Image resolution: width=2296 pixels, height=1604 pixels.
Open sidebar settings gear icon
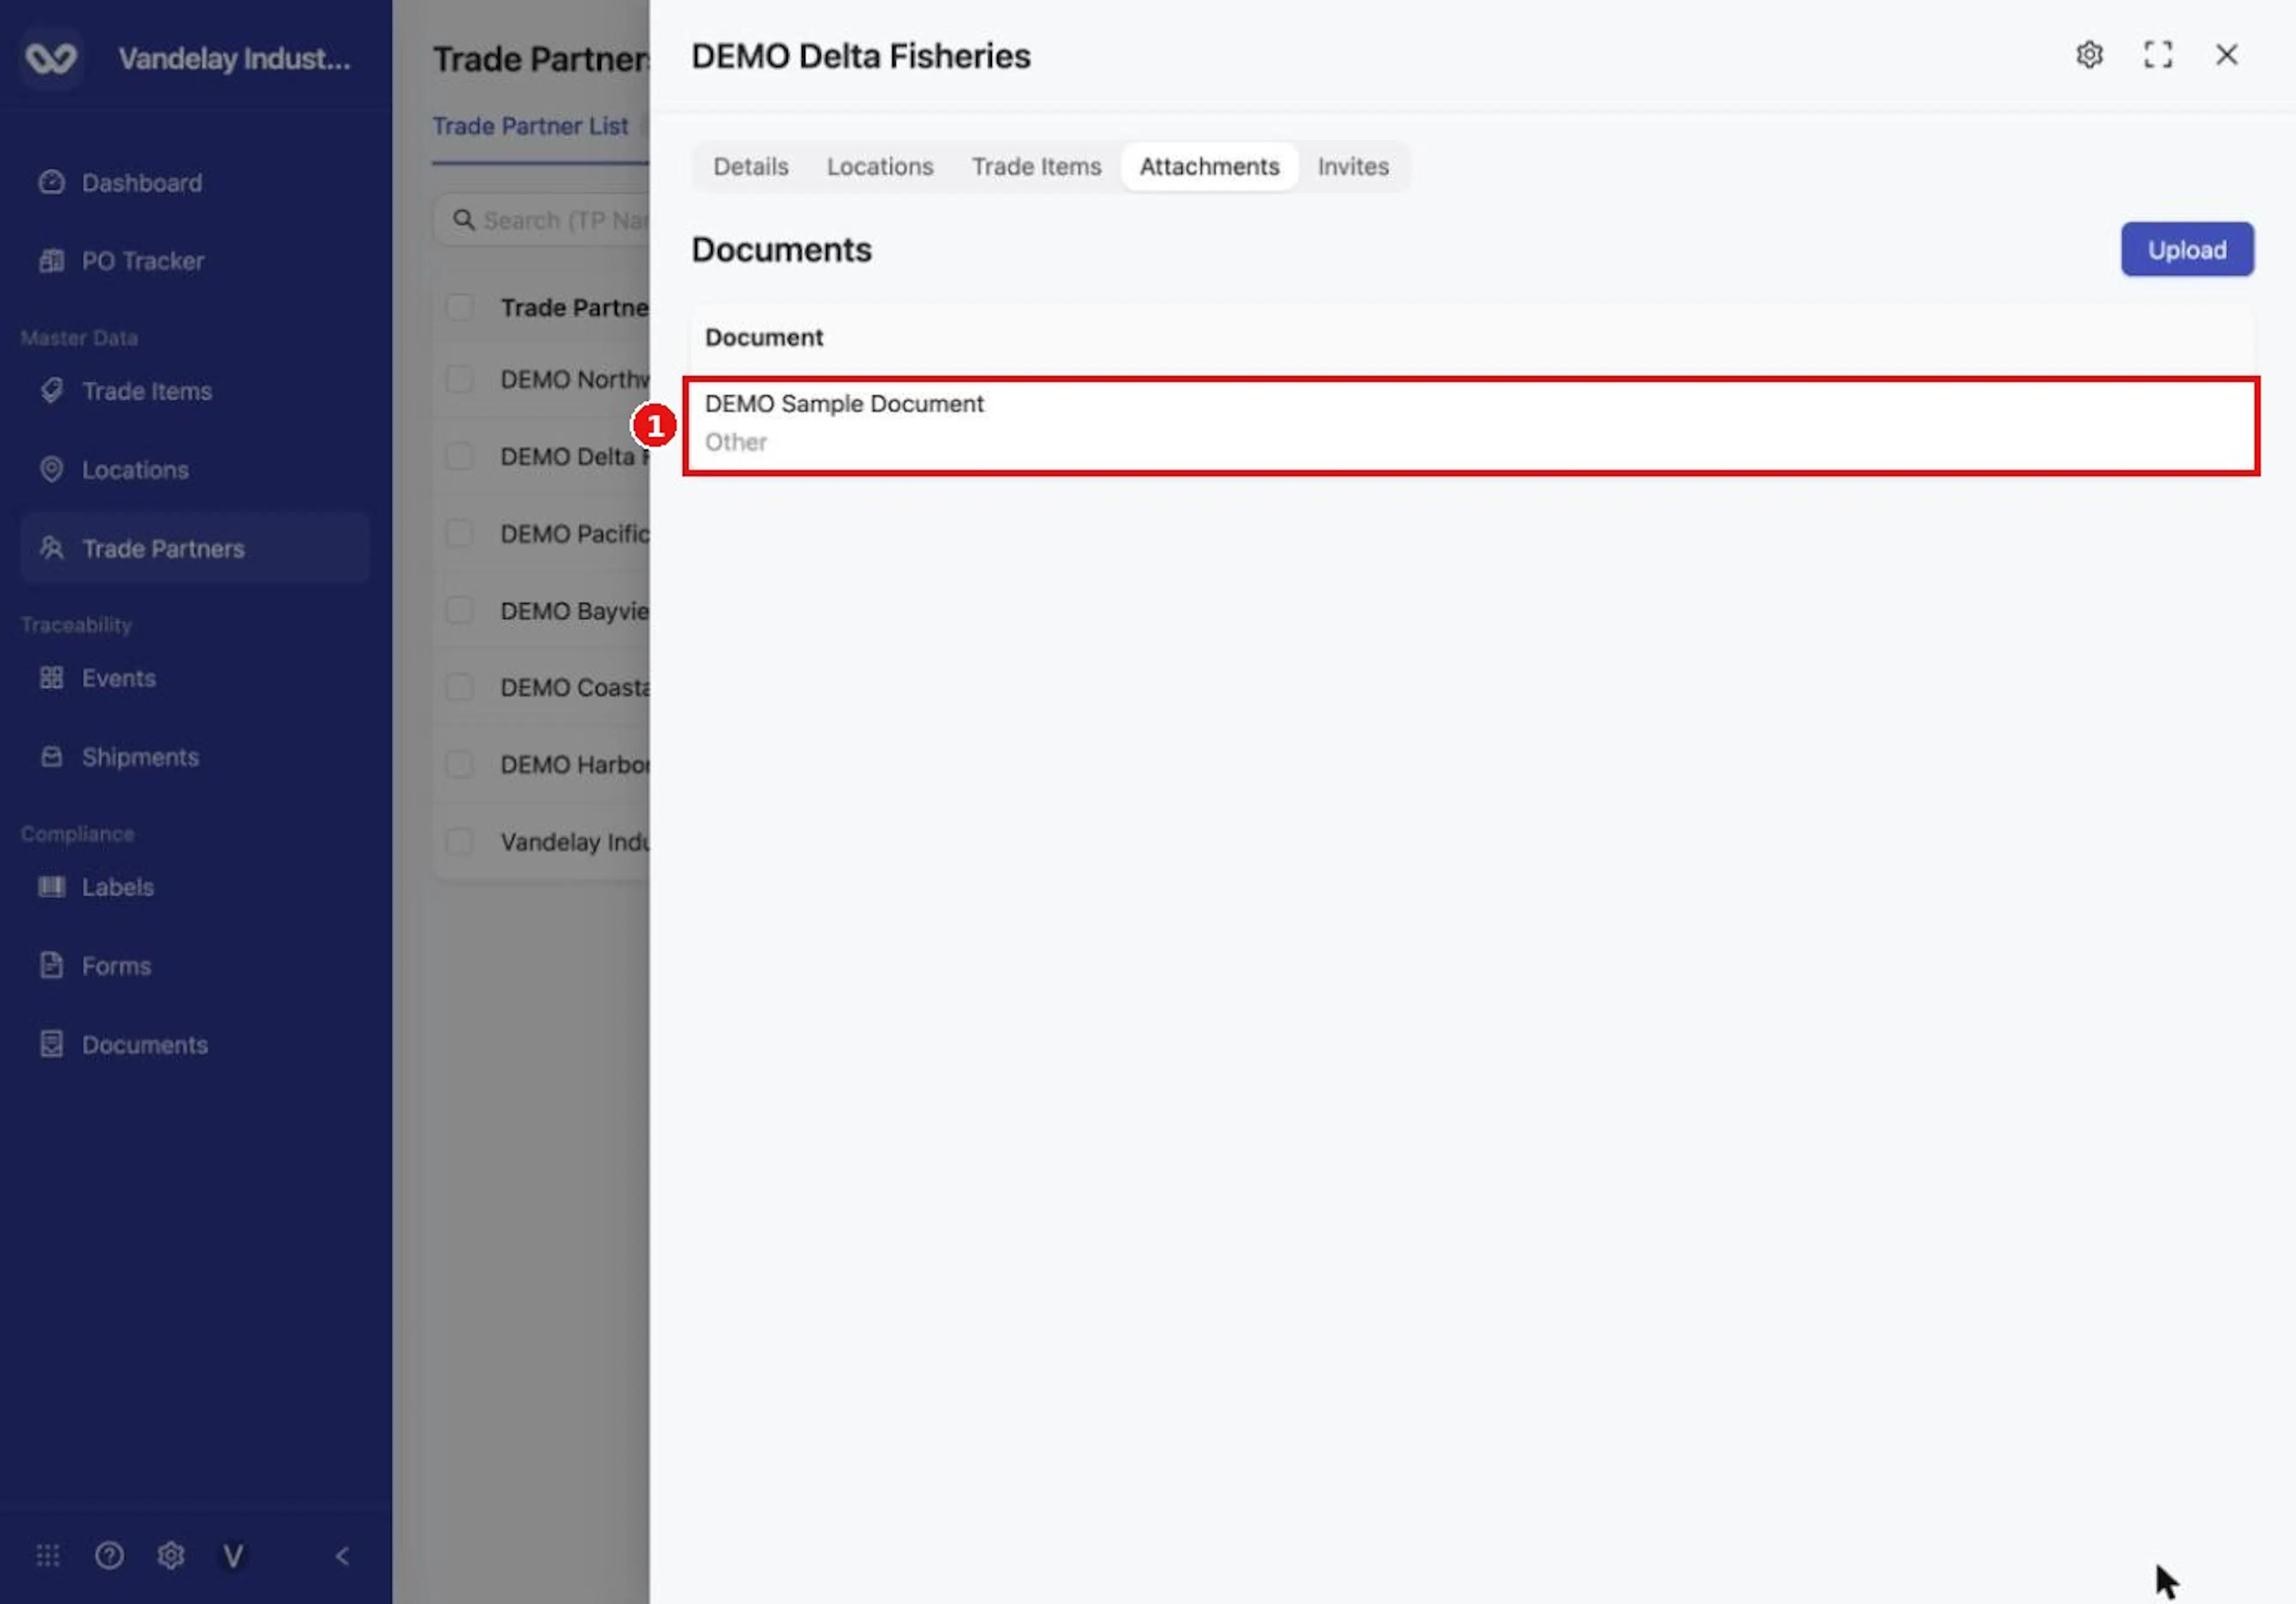pos(171,1556)
